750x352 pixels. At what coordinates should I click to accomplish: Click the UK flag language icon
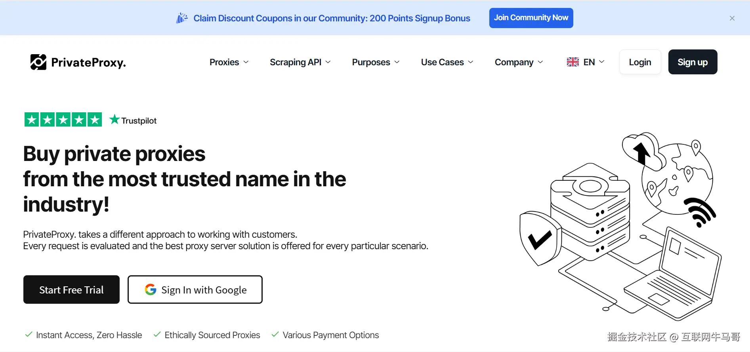(573, 62)
